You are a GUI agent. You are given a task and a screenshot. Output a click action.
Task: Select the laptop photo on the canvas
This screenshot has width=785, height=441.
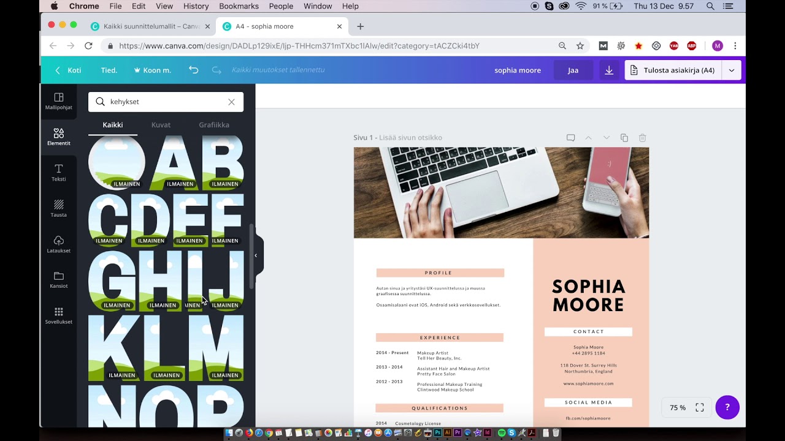[501, 192]
